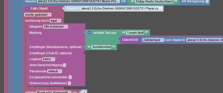The width and height of the screenshot is (223, 93).
Task: Edit the Sushibomba recipient text
Action: click(x=101, y=47)
